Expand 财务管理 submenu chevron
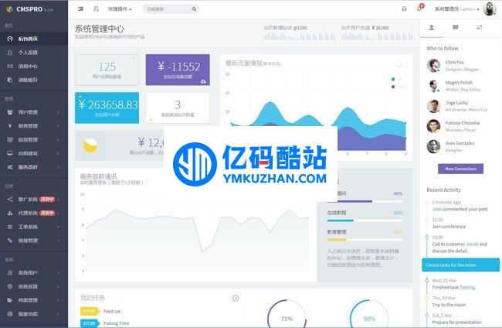This screenshot has height=328, width=502. coord(58,126)
